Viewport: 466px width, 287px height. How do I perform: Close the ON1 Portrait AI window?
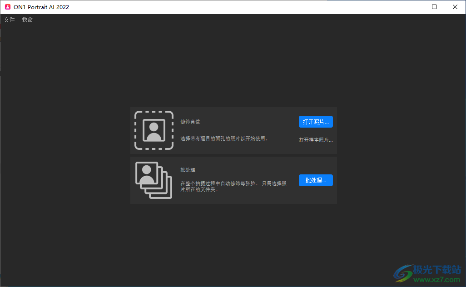pyautogui.click(x=455, y=7)
